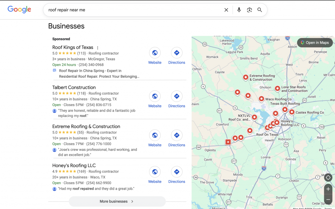Click the Waco Roofing Co map pin
Image resolution: width=335 pixels, height=209 pixels.
tap(261, 98)
